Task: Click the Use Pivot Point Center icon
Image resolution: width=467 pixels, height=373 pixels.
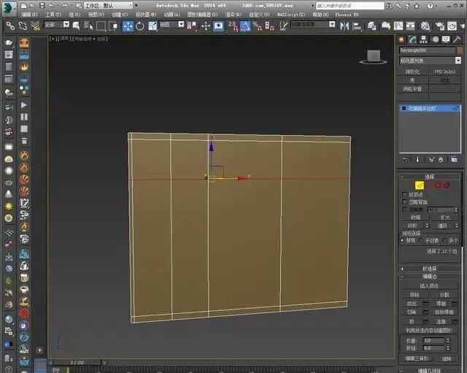Action: pyautogui.click(x=192, y=26)
